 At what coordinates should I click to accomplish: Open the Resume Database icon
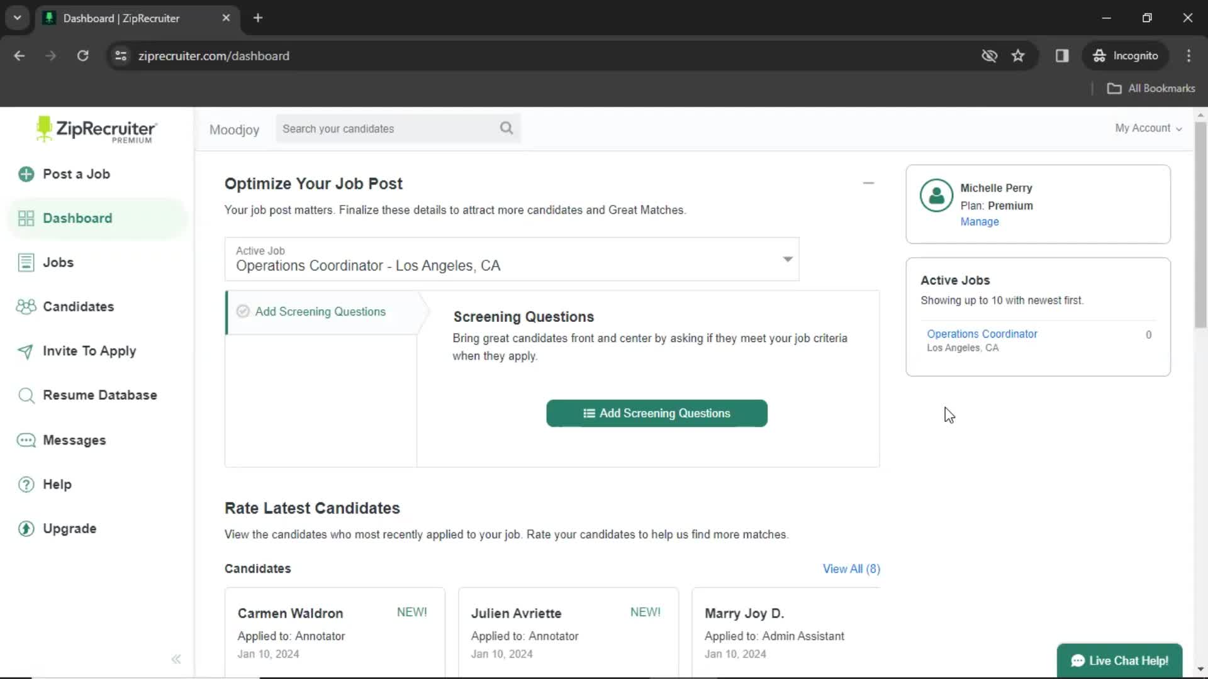[26, 395]
